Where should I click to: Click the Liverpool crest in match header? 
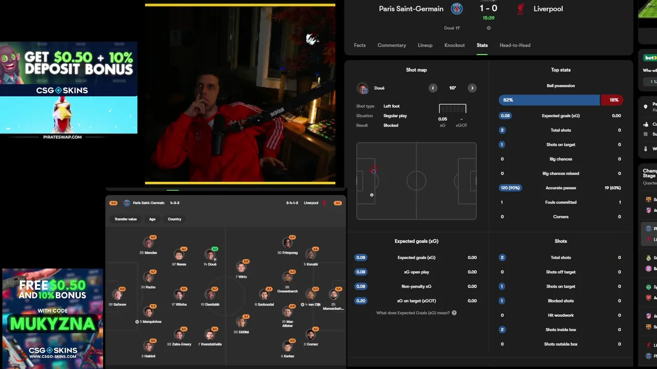[520, 9]
